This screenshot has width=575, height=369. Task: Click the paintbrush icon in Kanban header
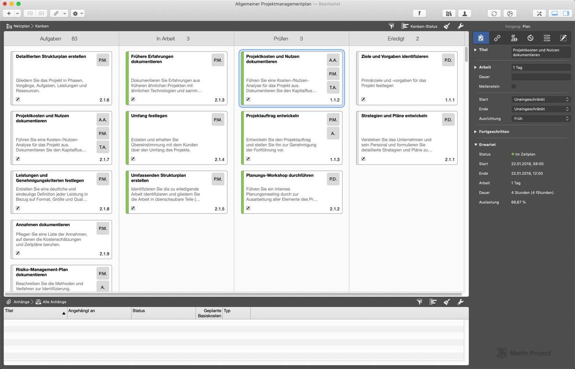pyautogui.click(x=447, y=26)
